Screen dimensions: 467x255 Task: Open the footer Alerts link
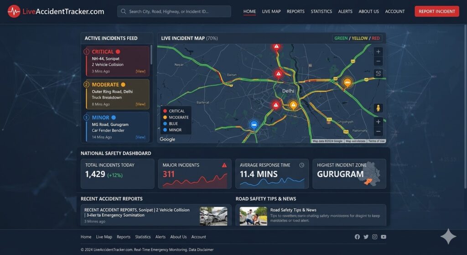pyautogui.click(x=160, y=237)
